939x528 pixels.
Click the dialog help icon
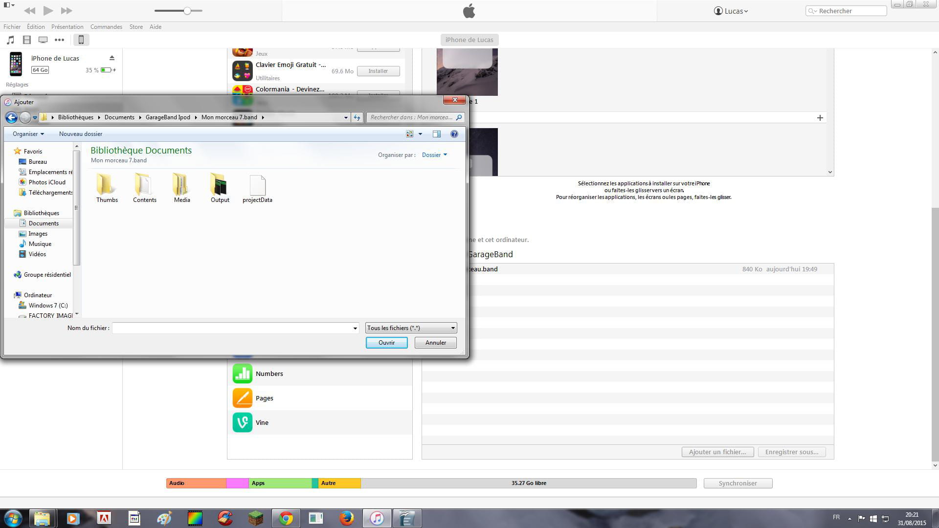point(454,134)
